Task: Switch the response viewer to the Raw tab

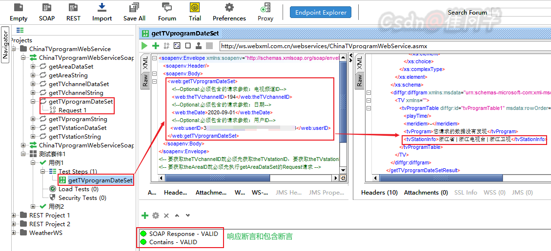Action: point(360,81)
